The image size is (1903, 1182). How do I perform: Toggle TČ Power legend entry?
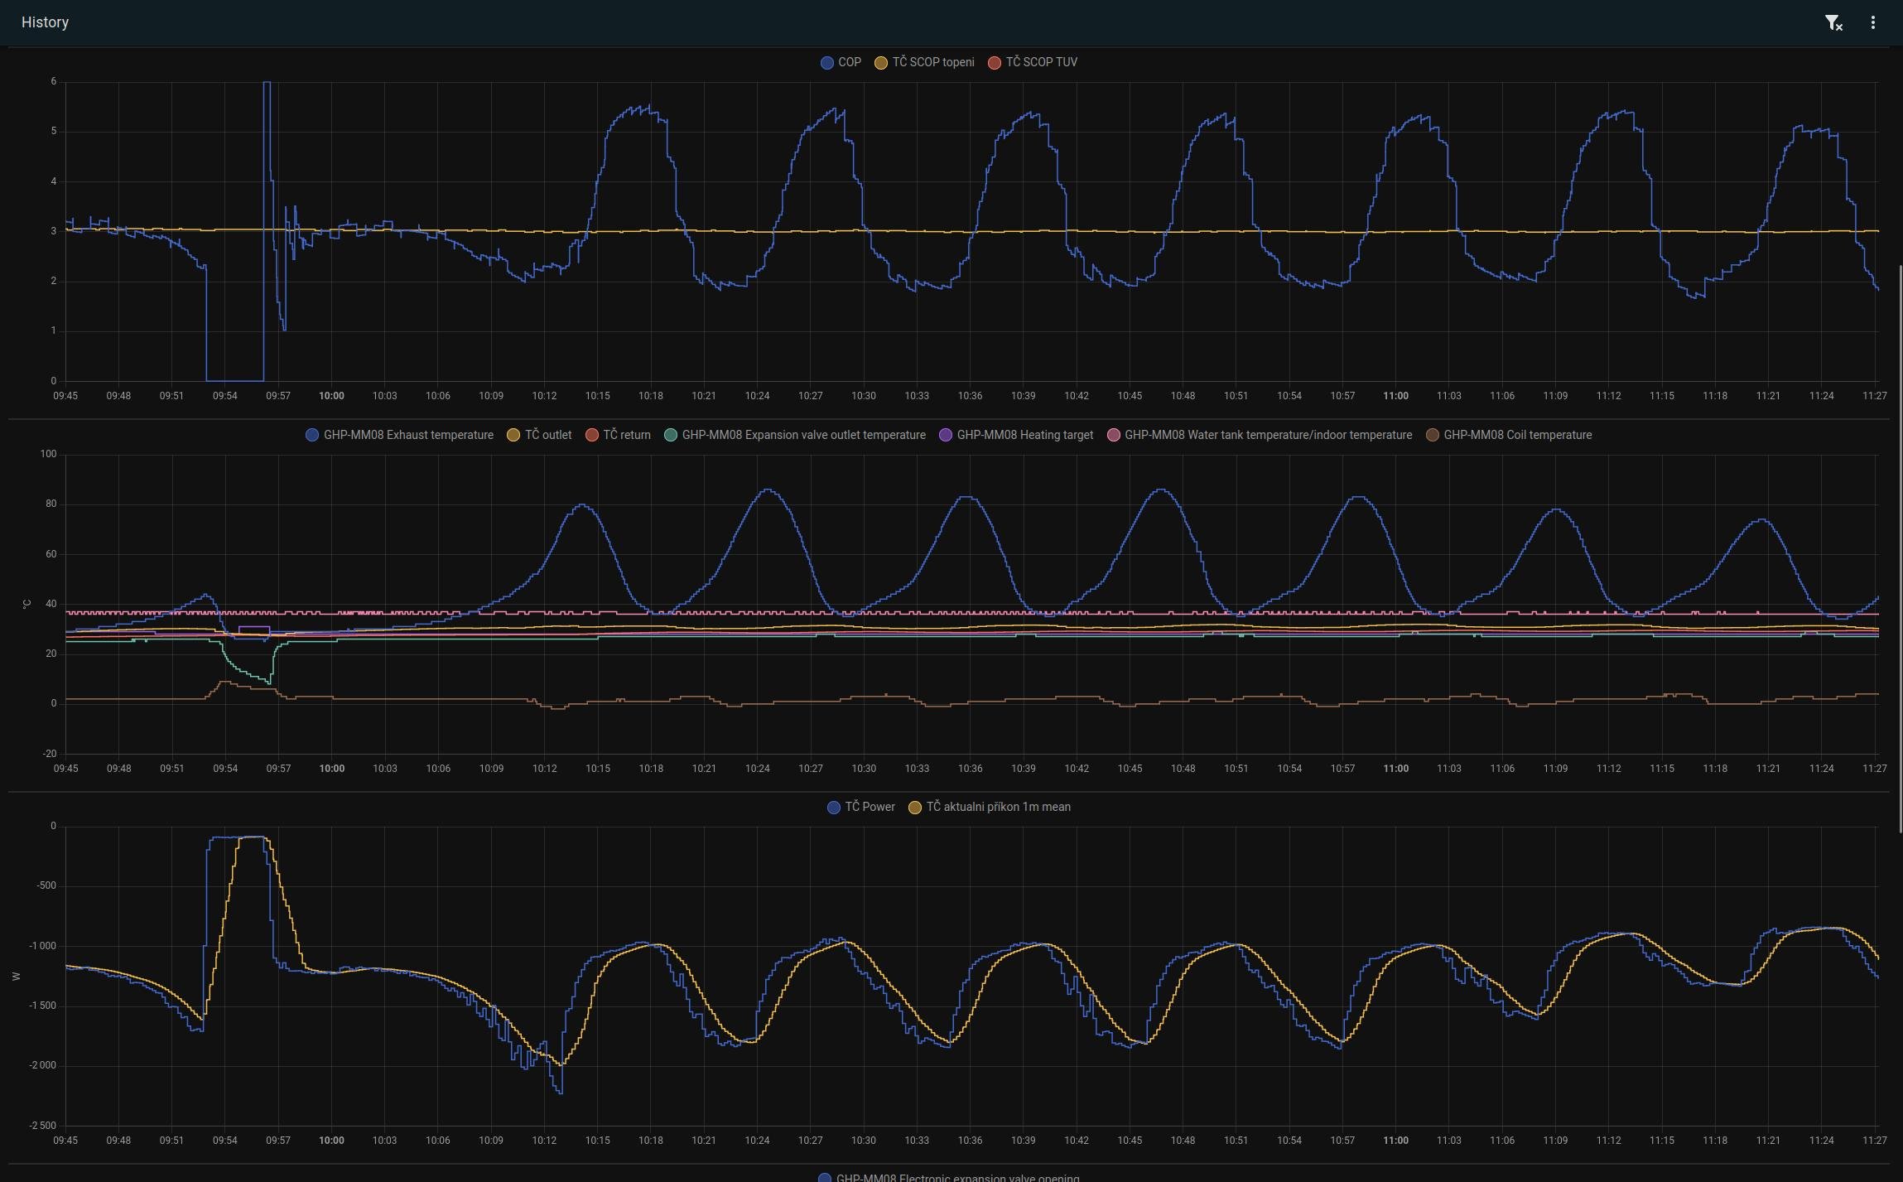869,807
